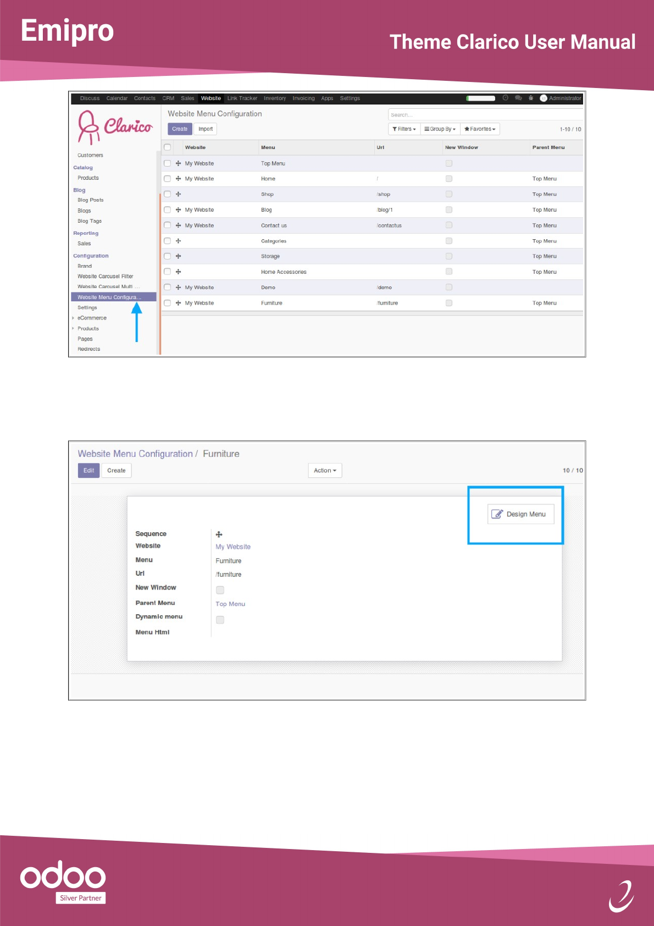654x926 pixels.
Task: Expand the Products item under Configuration
Action: 88,328
